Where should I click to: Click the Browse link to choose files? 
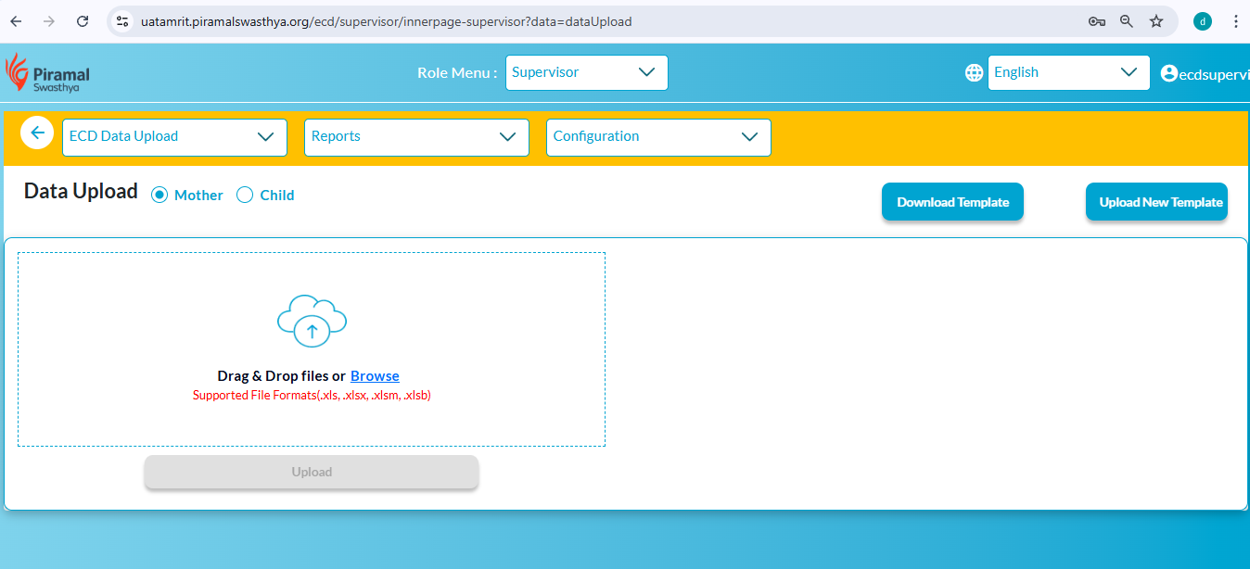[375, 375]
